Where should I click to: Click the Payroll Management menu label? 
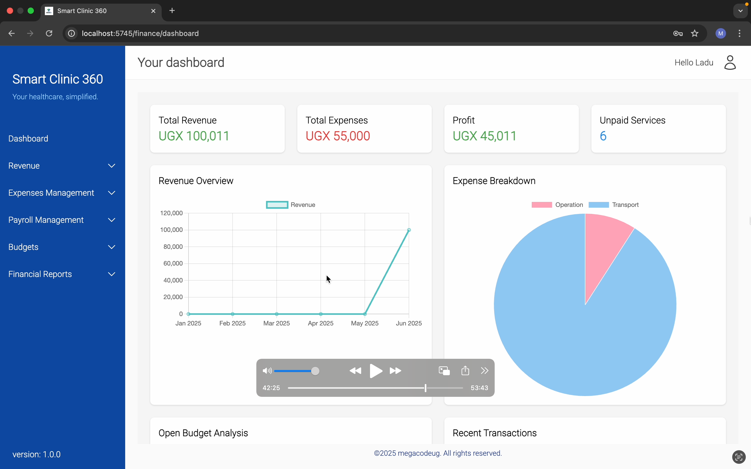point(46,220)
